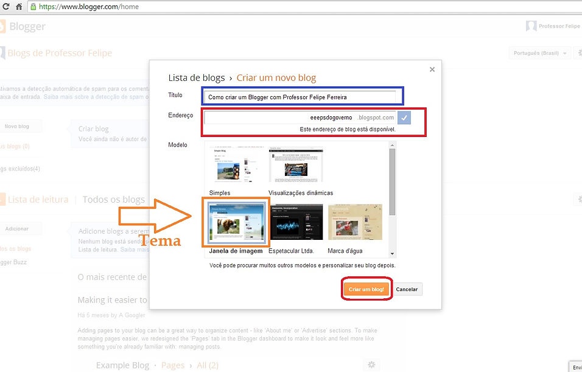This screenshot has width=582, height=372.
Task: Edit the Endereço blog address field
Action: click(x=300, y=118)
